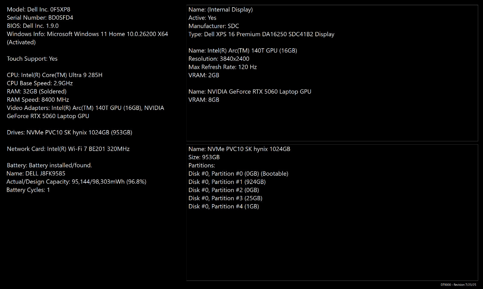Click the Network Card Wi-Fi 7 BE201 line
Screen dimensions: 483x289
68,149
